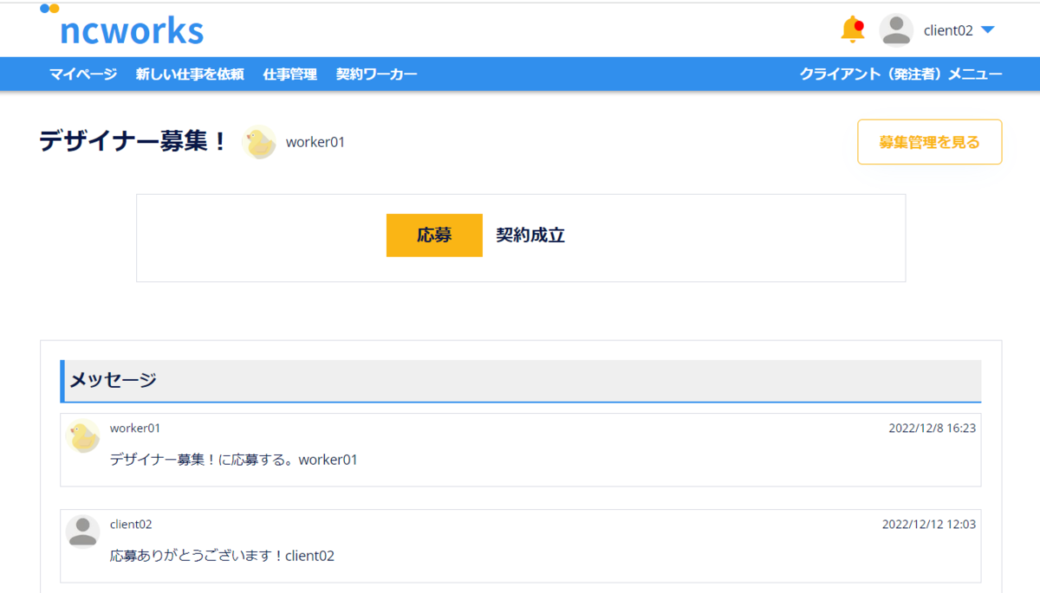Click worker01 duck avatar in the message list
The image size is (1040, 593).
click(x=83, y=436)
